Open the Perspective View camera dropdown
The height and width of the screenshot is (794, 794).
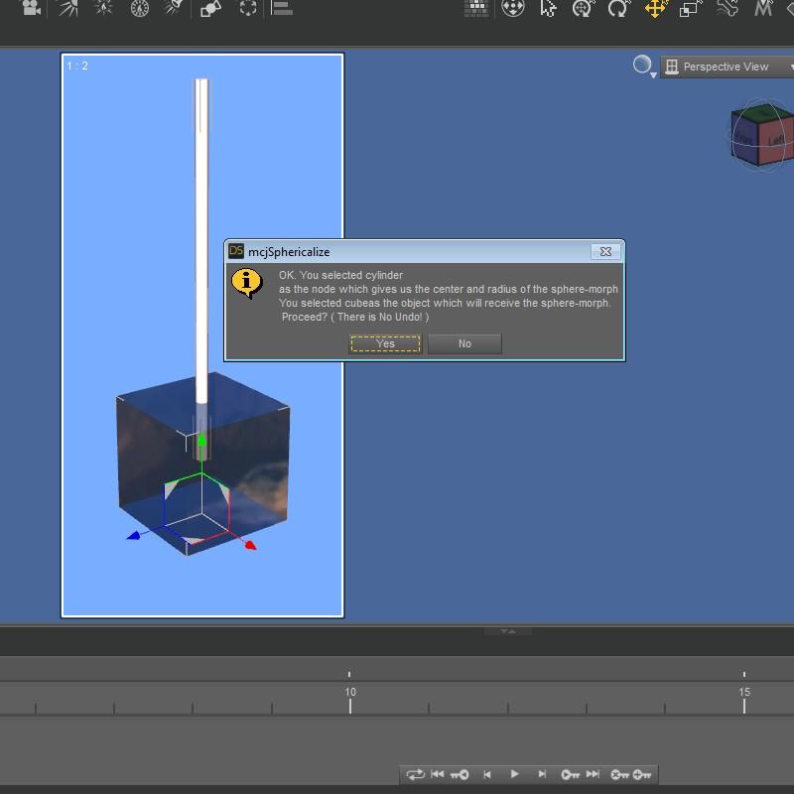(728, 66)
